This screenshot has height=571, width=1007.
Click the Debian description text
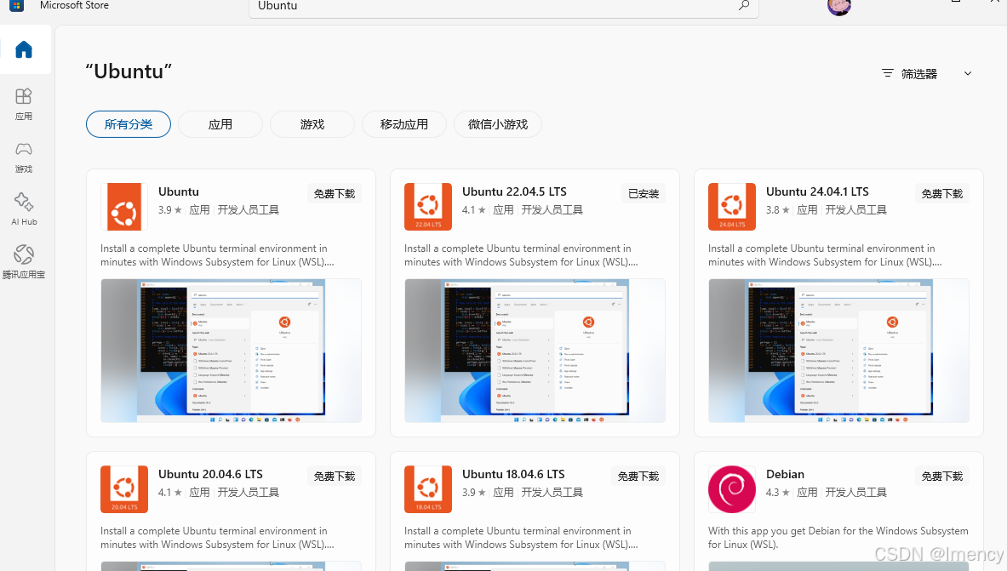(x=838, y=538)
